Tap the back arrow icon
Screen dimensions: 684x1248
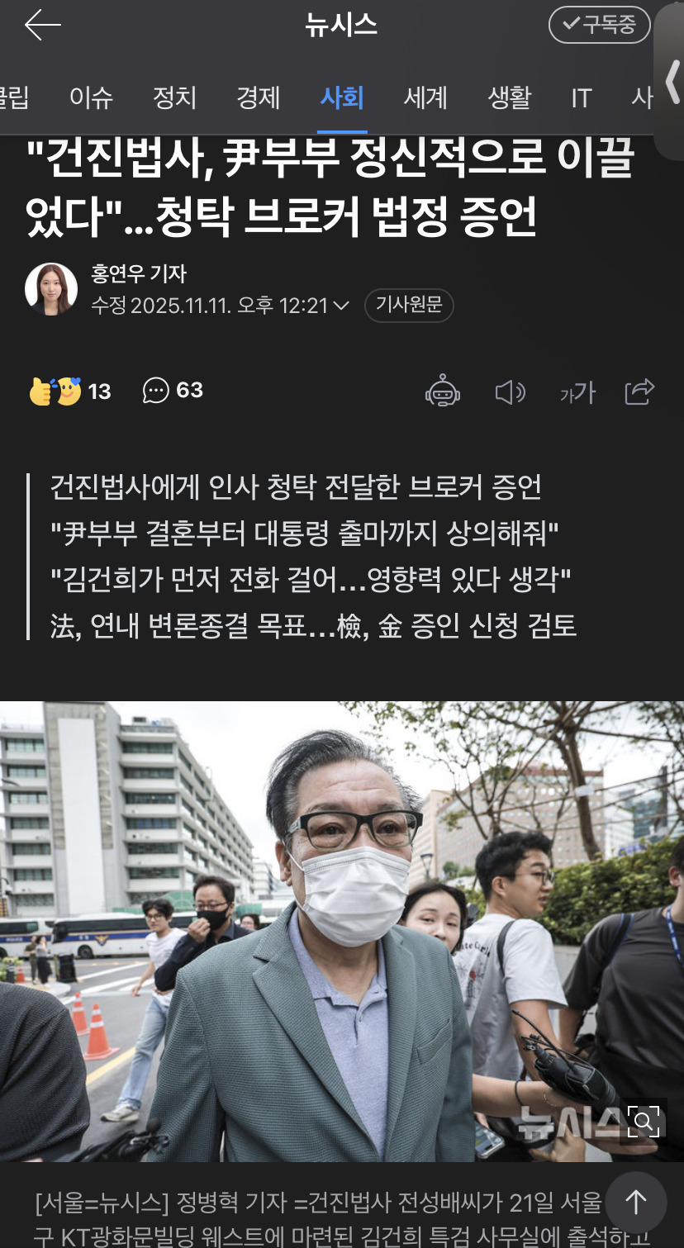[42, 26]
